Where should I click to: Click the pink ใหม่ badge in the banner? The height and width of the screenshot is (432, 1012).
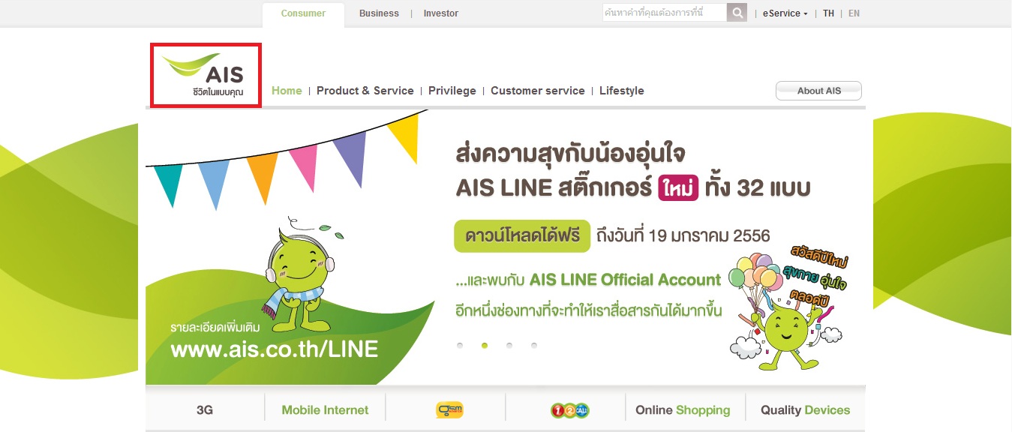(678, 187)
